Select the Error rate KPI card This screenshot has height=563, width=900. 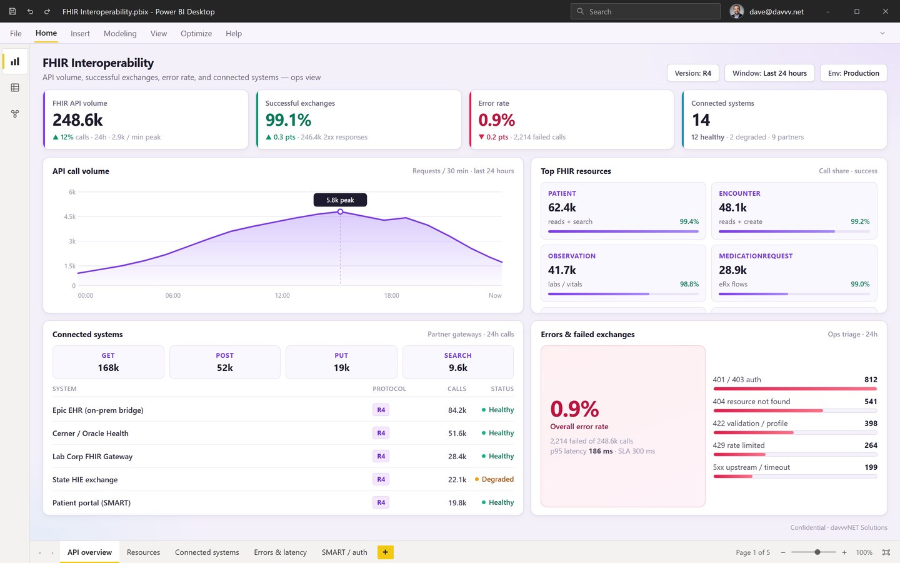tap(571, 119)
